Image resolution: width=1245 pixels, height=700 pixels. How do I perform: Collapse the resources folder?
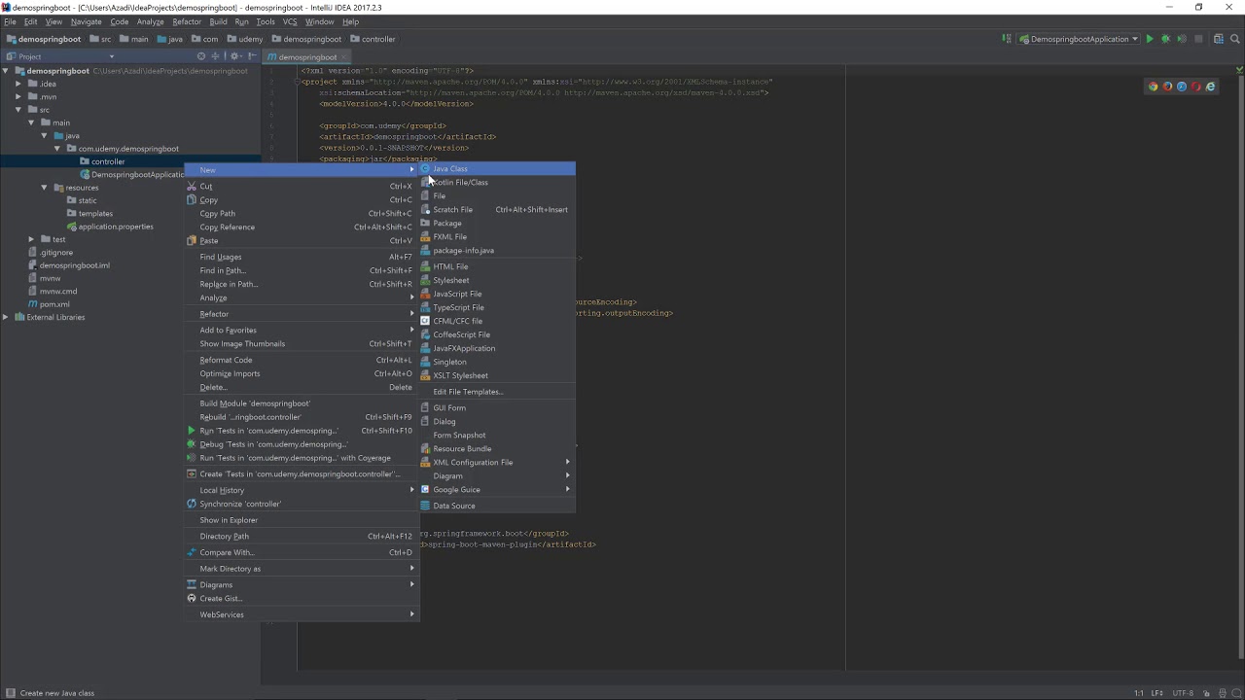coord(44,188)
